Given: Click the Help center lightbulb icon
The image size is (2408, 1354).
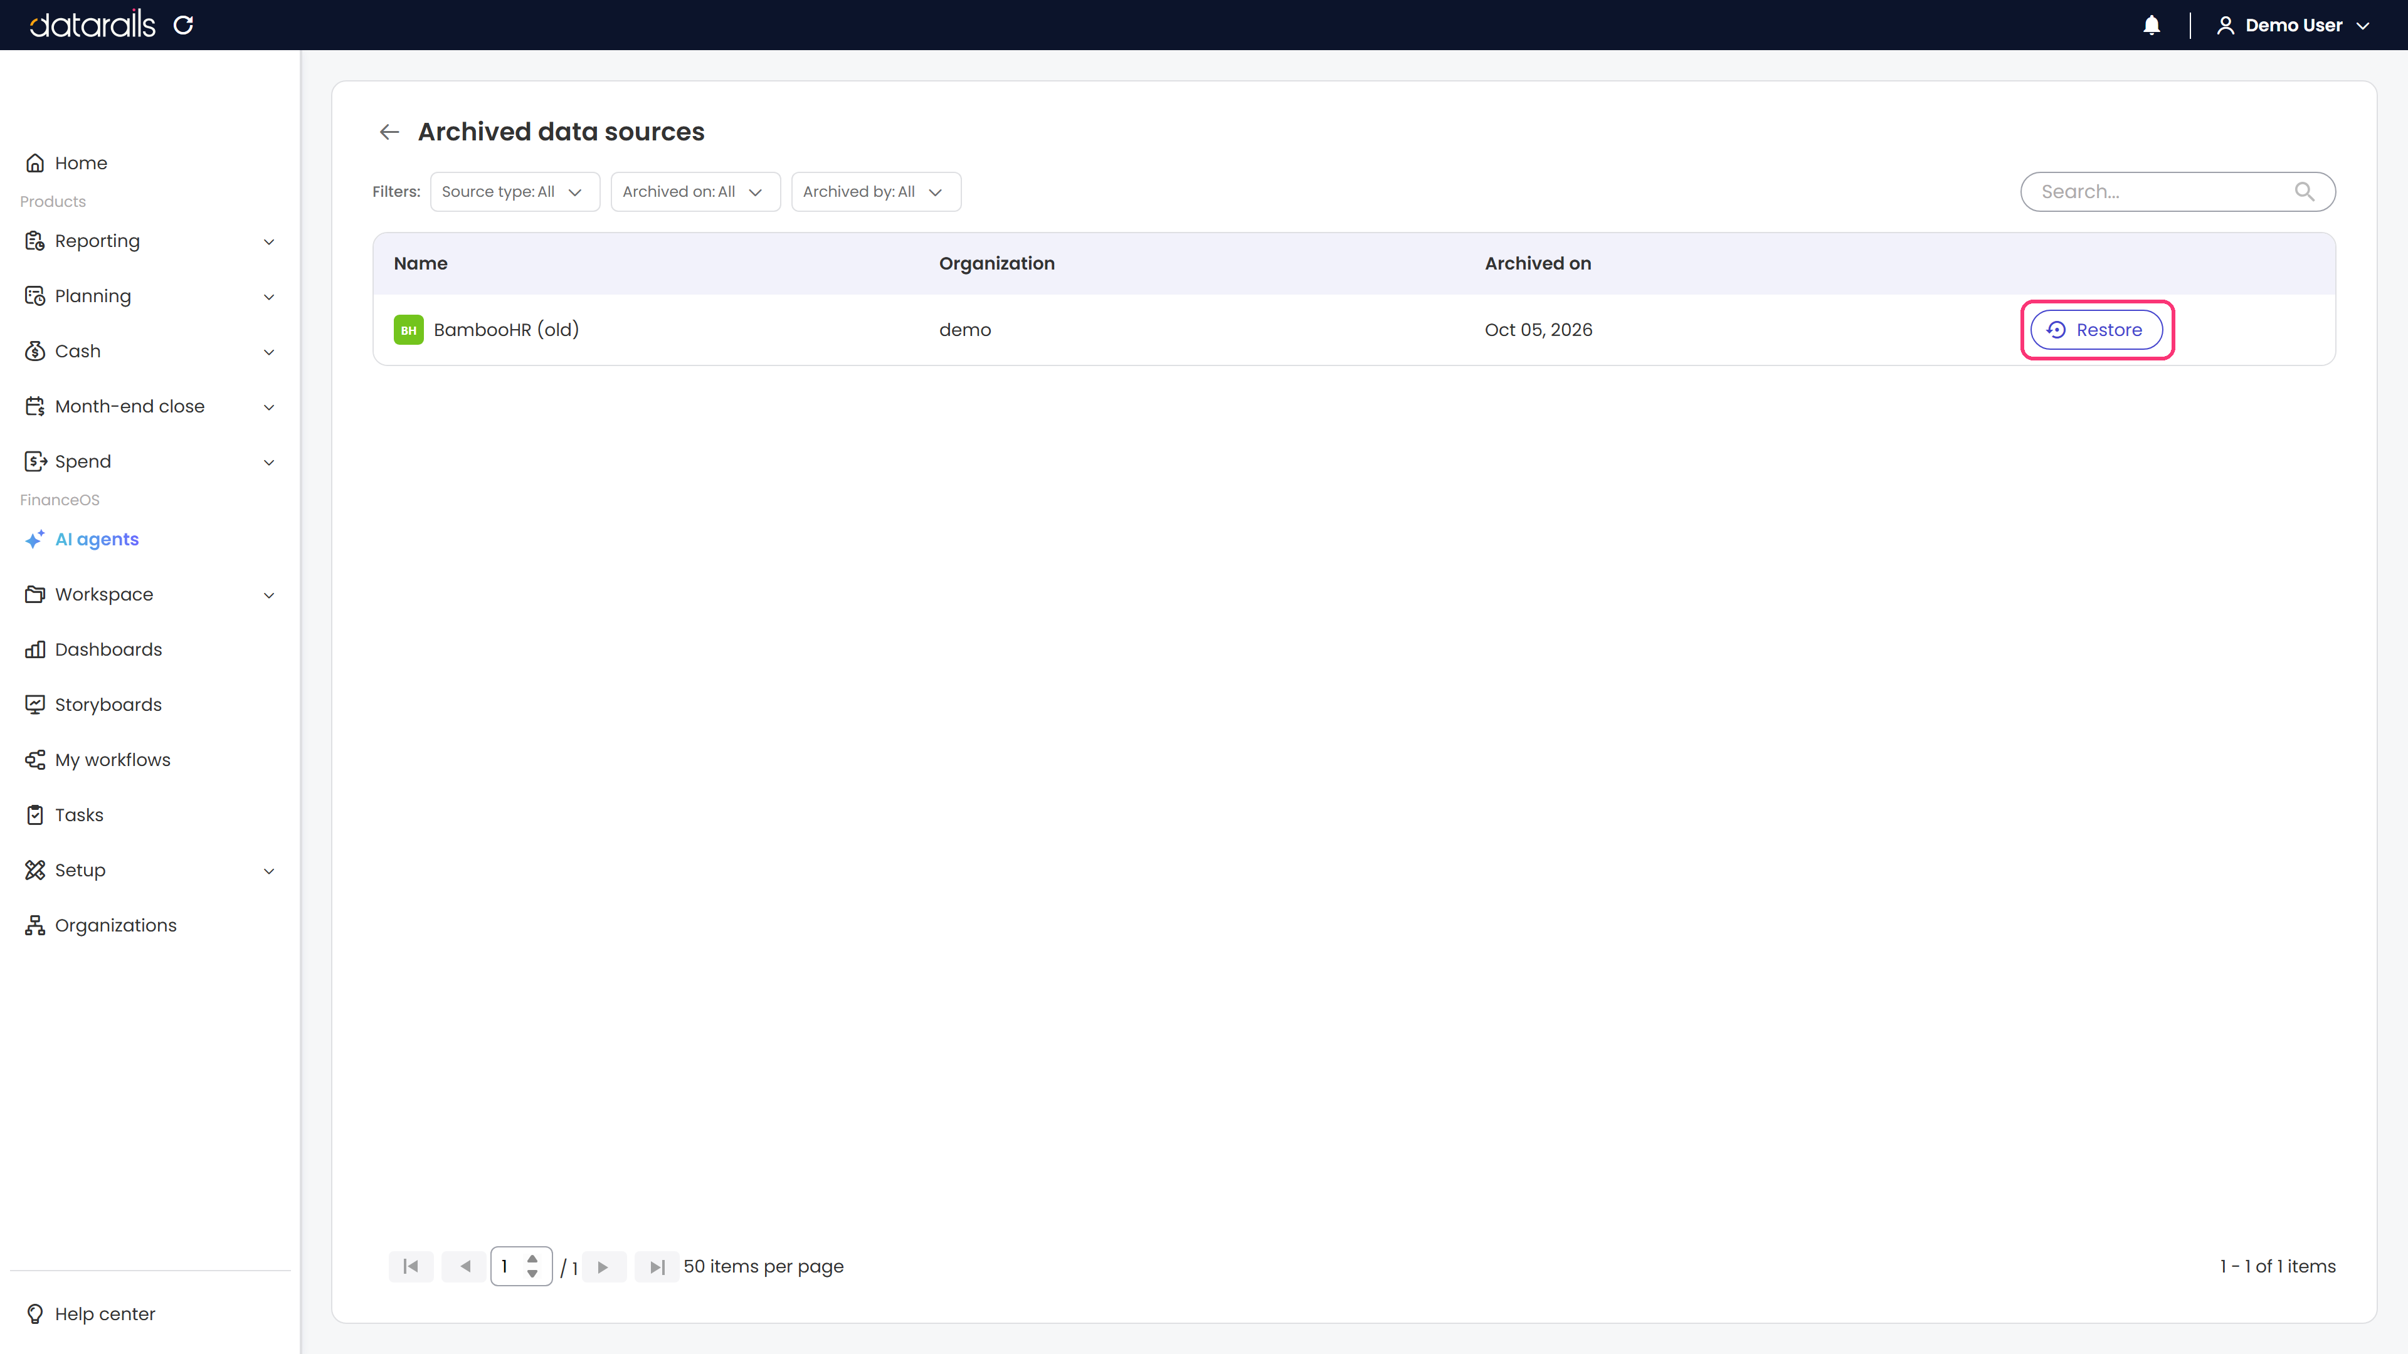Looking at the screenshot, I should pos(34,1314).
